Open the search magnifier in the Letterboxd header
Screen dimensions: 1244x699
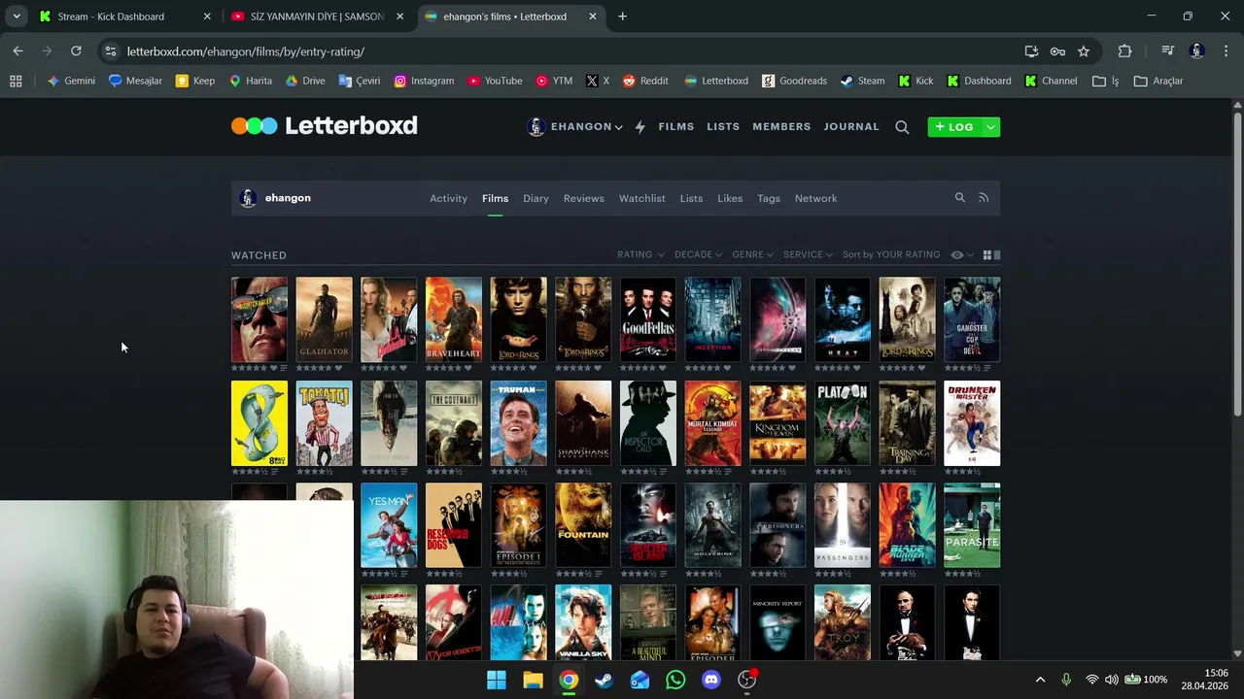pos(902,127)
